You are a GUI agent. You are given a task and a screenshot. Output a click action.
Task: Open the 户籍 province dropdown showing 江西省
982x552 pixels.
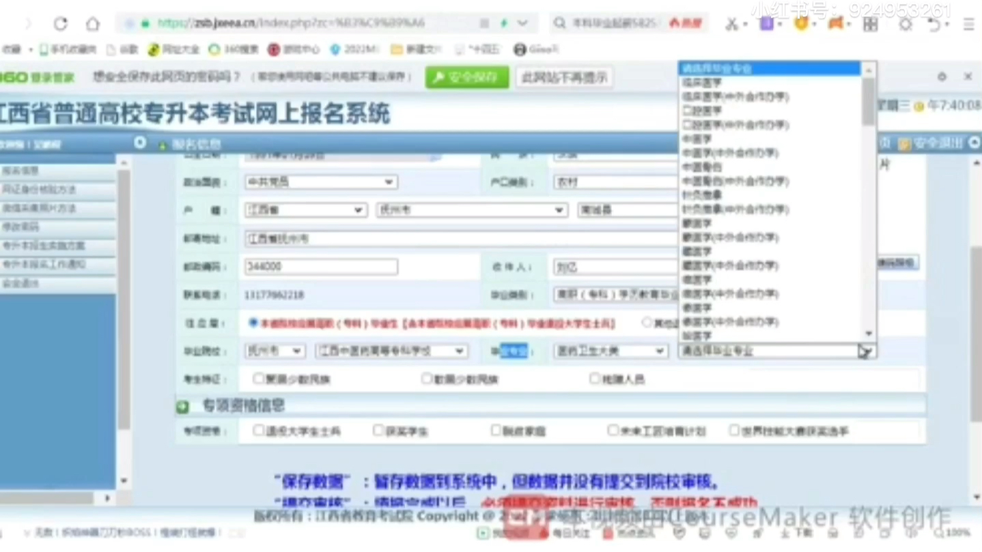(305, 210)
